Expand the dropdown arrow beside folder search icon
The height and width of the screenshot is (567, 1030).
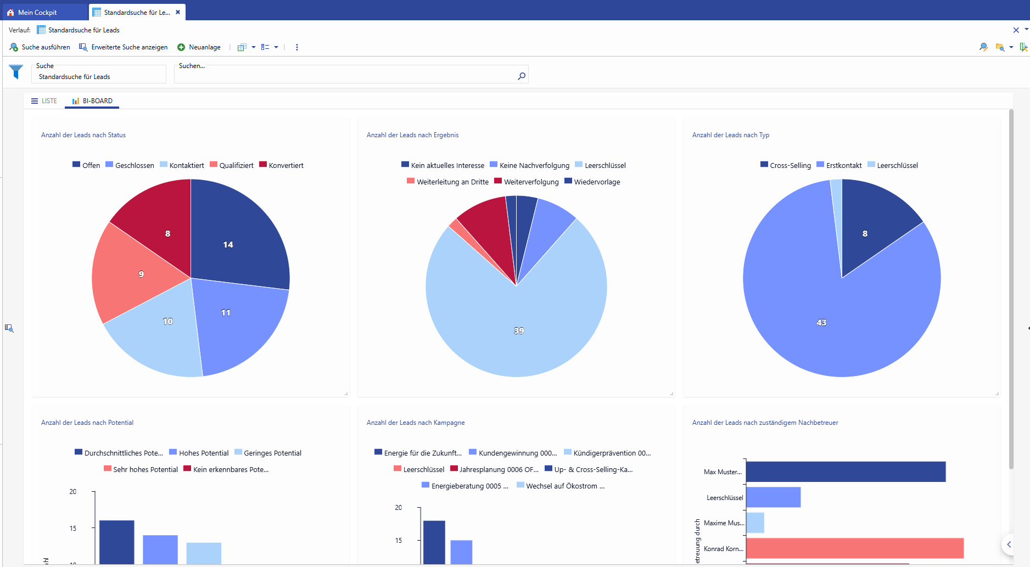[1011, 47]
